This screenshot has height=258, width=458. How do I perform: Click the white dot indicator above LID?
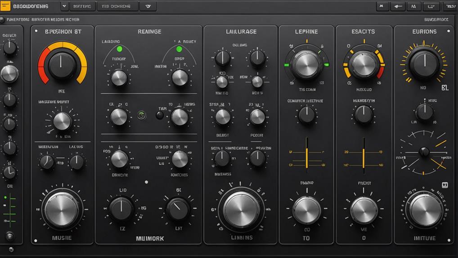146,182
